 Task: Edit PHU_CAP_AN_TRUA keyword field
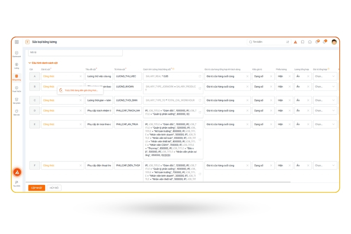point(128,124)
